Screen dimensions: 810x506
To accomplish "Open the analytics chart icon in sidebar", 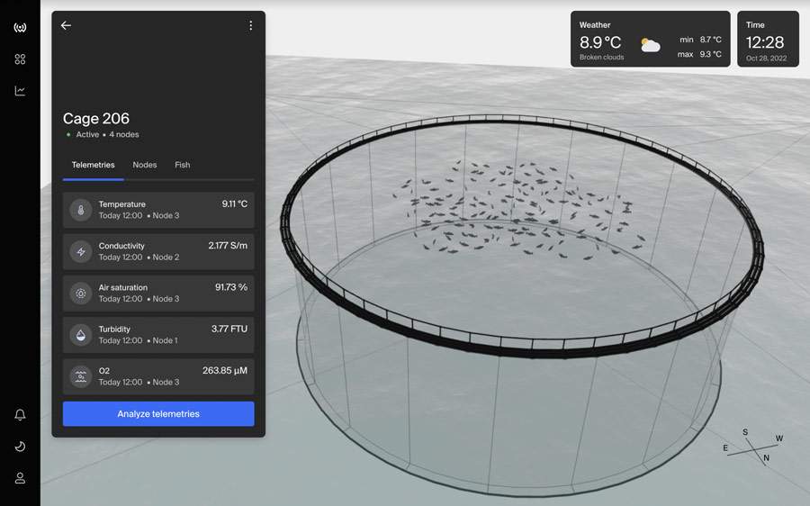I will [20, 91].
